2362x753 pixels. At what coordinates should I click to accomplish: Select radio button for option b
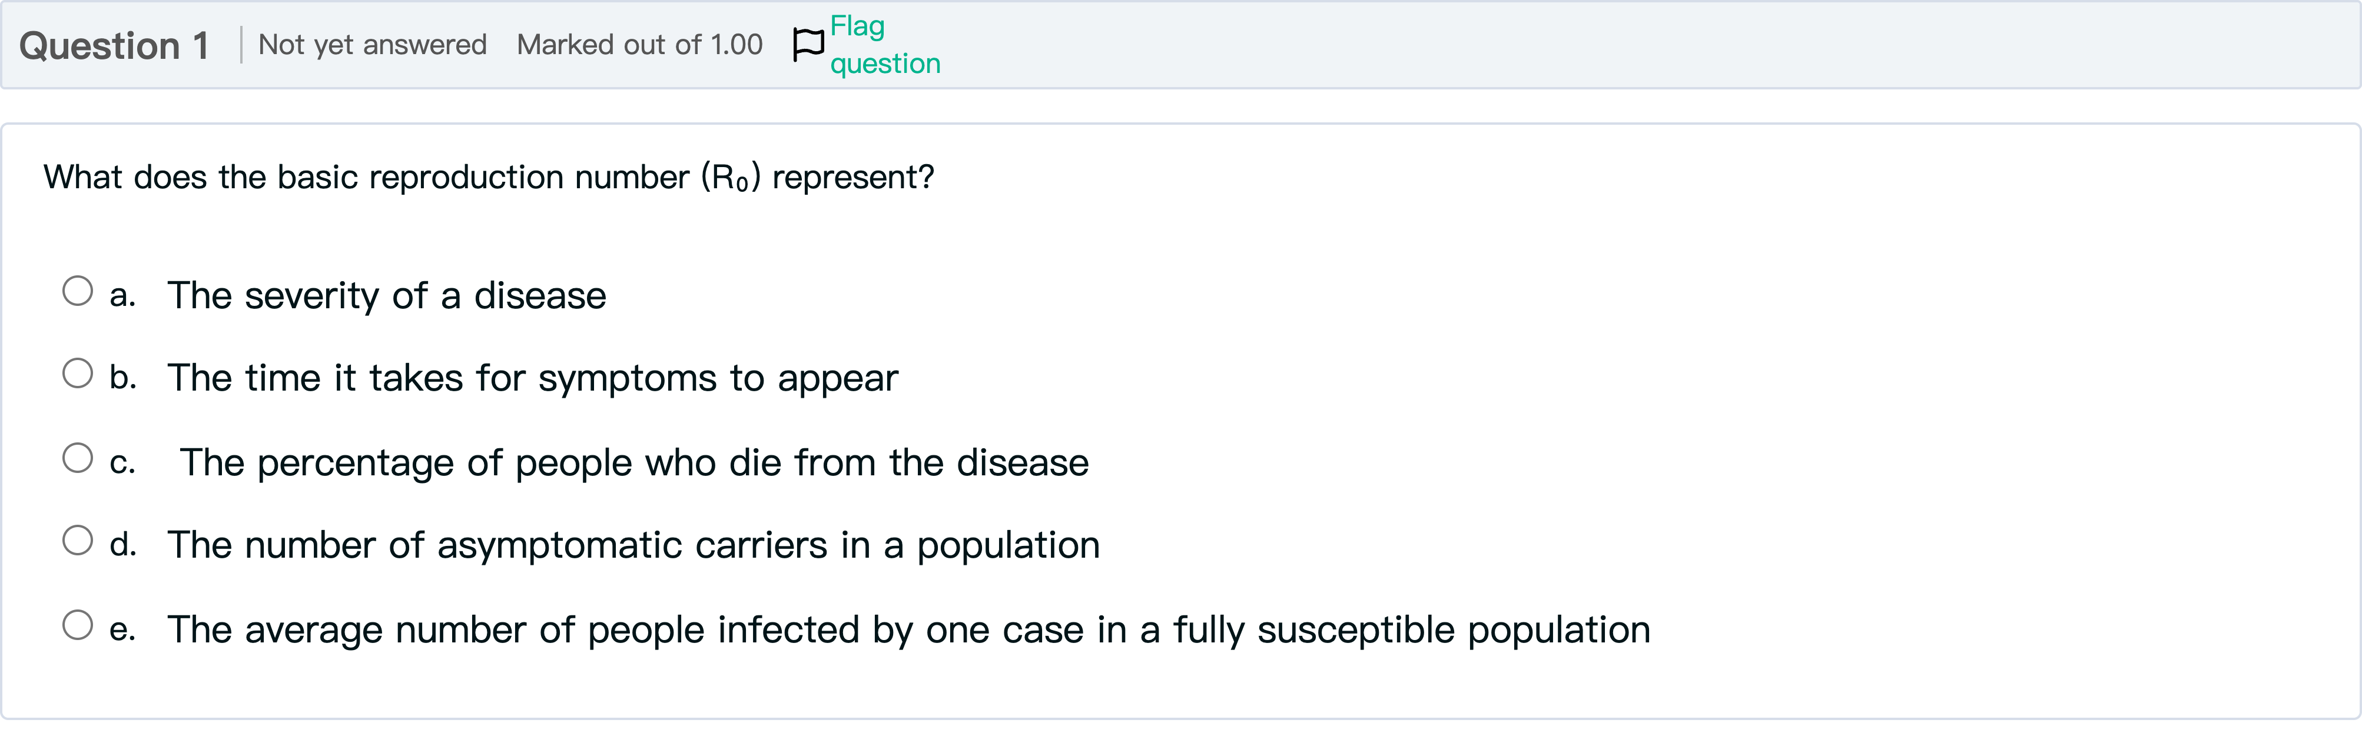click(x=78, y=374)
